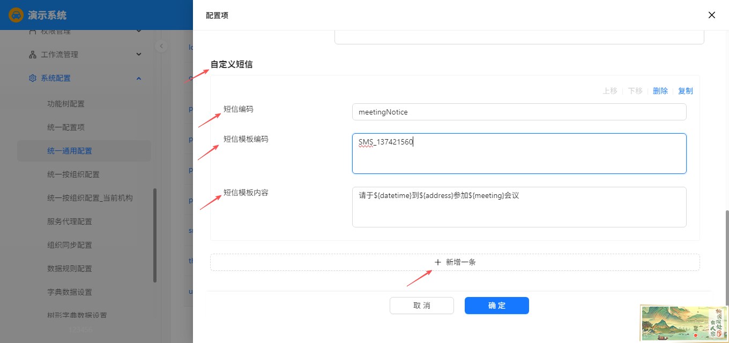Close the 配置项 drawer
Viewport: 729px width, 343px height.
tap(712, 15)
